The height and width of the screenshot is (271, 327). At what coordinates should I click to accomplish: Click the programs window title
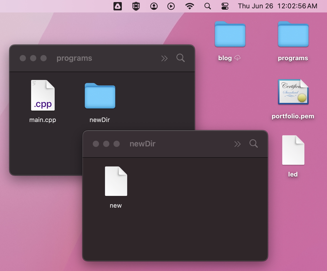74,58
